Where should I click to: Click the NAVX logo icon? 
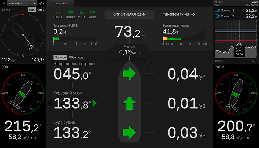tap(4, 3)
